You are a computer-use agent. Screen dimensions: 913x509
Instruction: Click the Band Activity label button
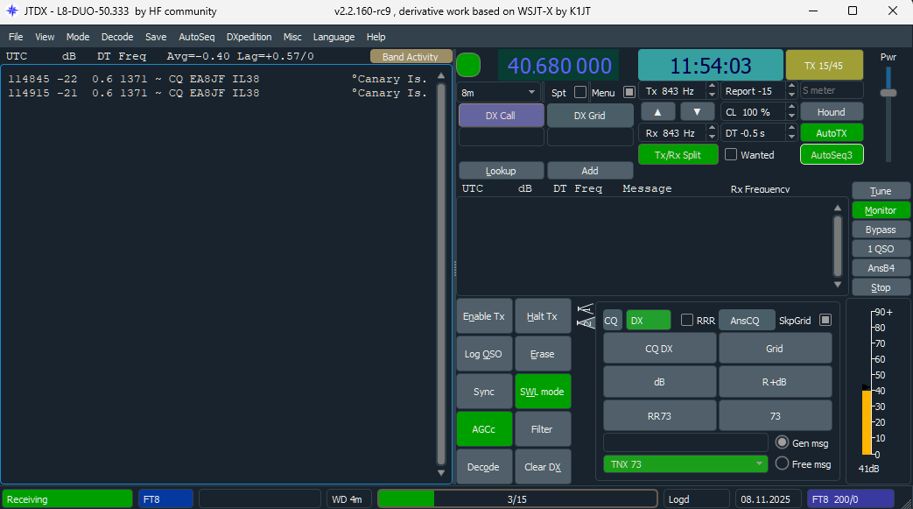[411, 57]
